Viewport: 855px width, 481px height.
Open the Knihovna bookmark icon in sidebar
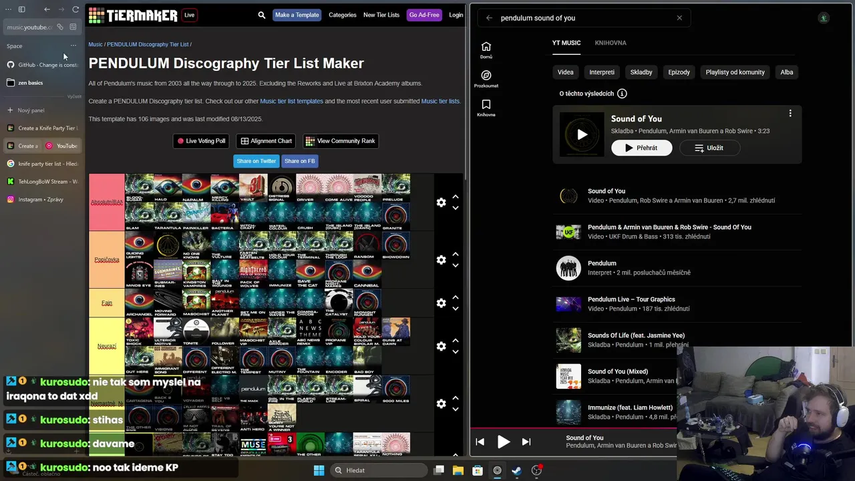[x=486, y=108]
